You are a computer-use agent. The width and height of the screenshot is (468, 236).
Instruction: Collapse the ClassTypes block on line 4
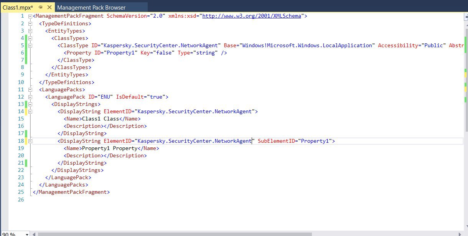point(30,38)
